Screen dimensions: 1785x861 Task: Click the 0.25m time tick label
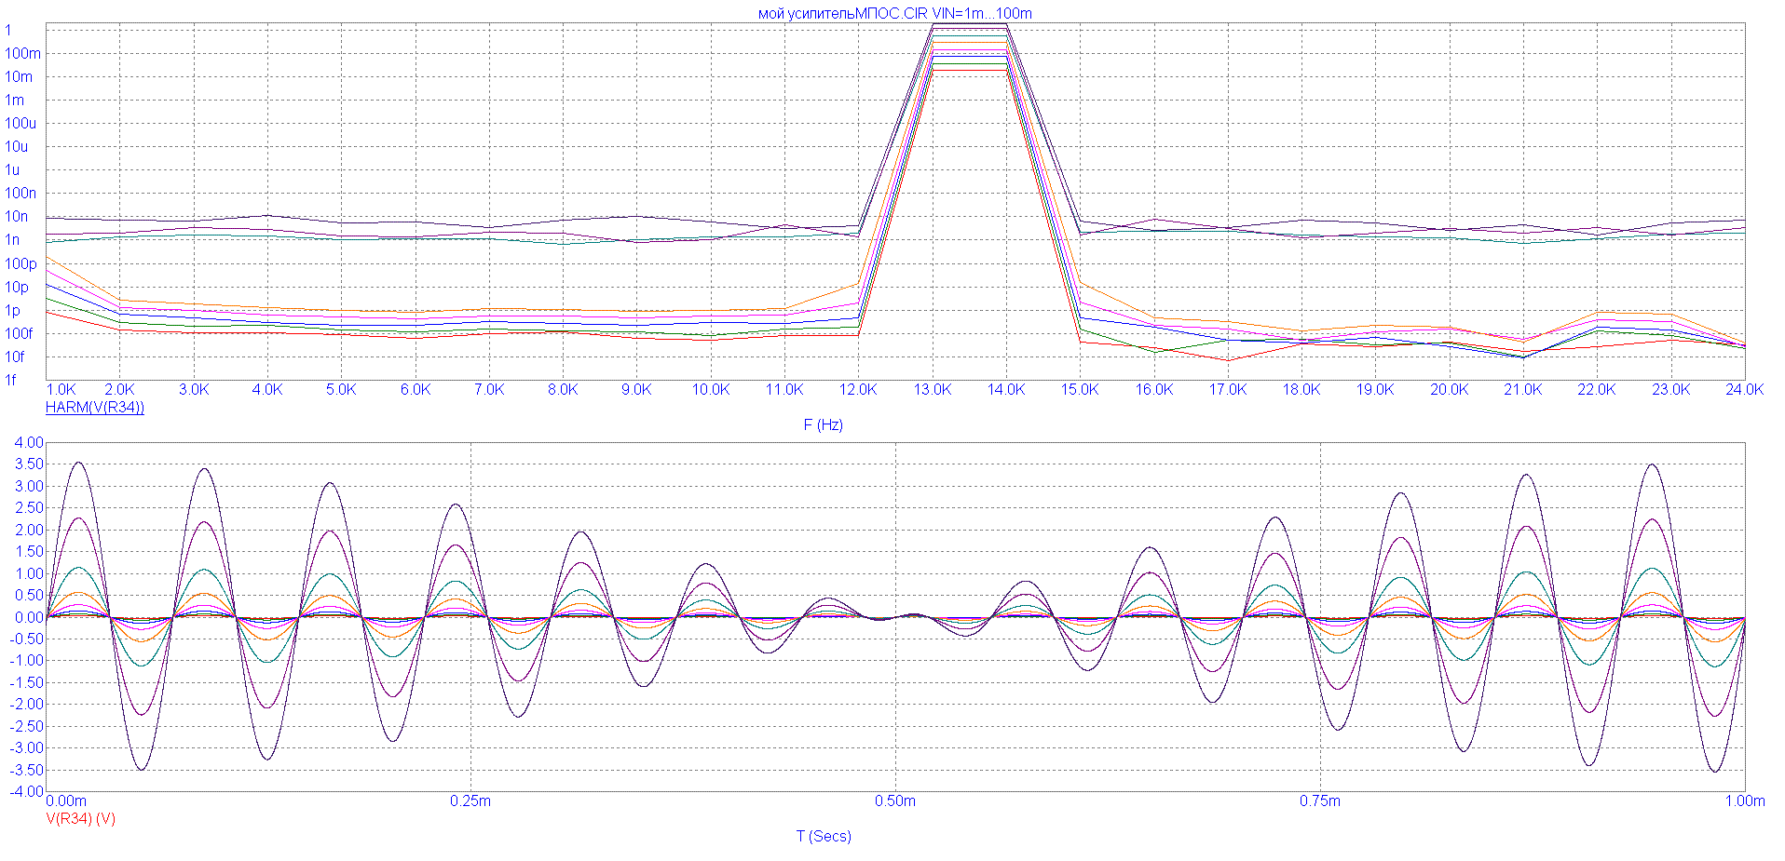click(x=470, y=800)
